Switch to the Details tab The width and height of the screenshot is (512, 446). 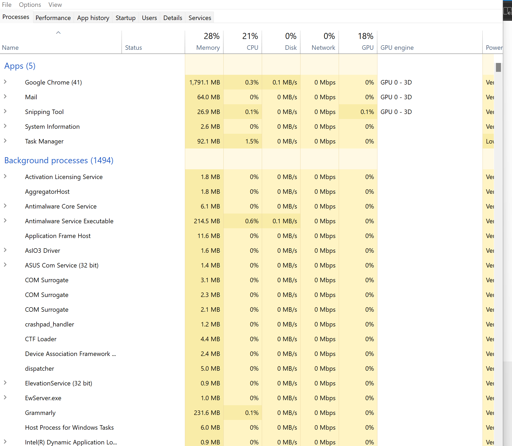pos(173,17)
